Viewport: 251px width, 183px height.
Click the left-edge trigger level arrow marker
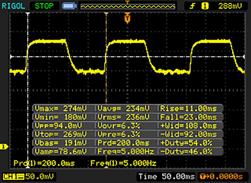(x=11, y=57)
